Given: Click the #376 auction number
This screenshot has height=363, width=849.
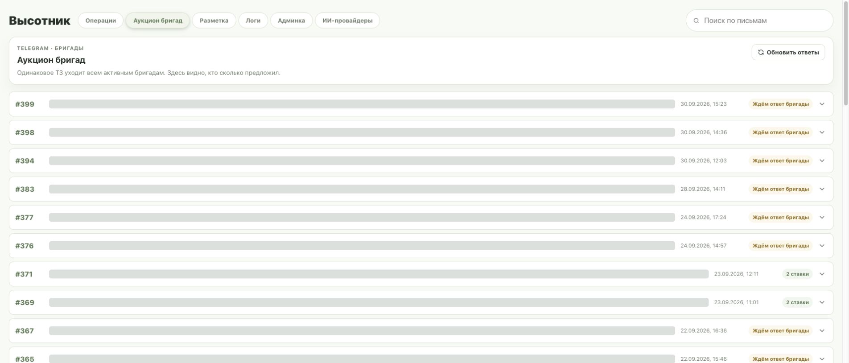Looking at the screenshot, I should [x=25, y=246].
